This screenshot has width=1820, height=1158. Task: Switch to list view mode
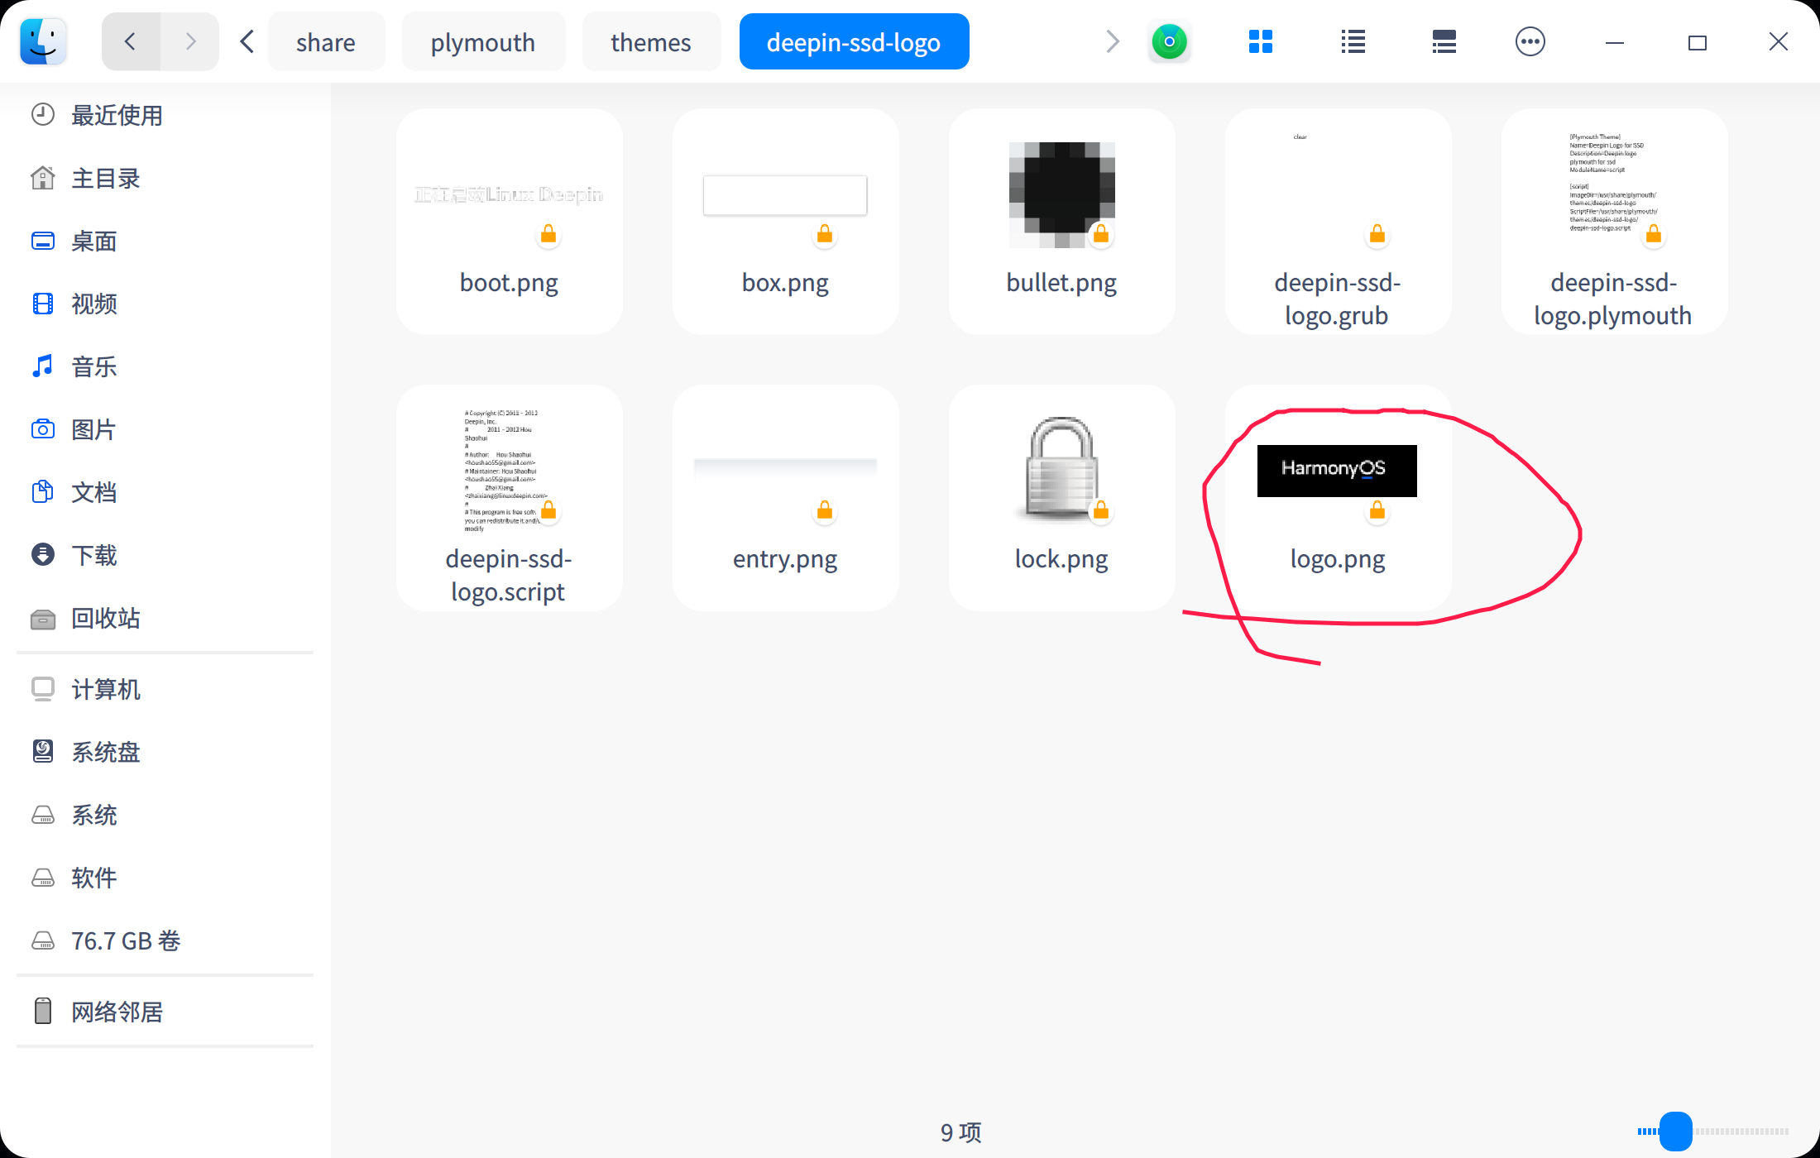point(1353,41)
